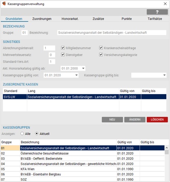Image resolution: width=170 pixels, height=182 pixels.
Task: Click the ÄNDERN button
Action: 135,120
